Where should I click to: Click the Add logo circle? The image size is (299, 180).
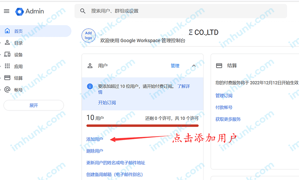89,35
